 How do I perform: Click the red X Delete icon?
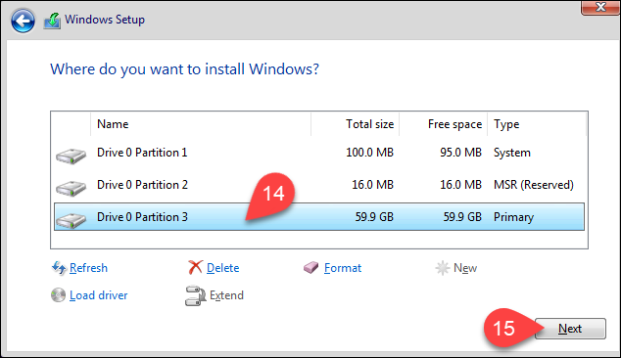[195, 268]
